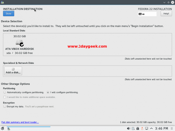Click the installer taskbar entry icon

(9, 129)
